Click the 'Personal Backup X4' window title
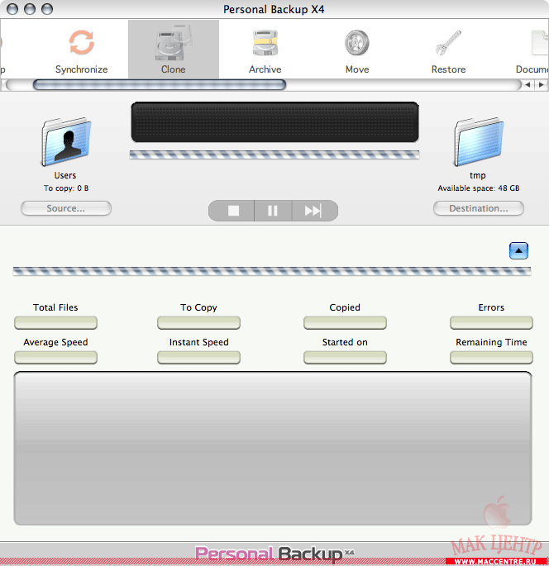This screenshot has height=566, width=549. 274,9
